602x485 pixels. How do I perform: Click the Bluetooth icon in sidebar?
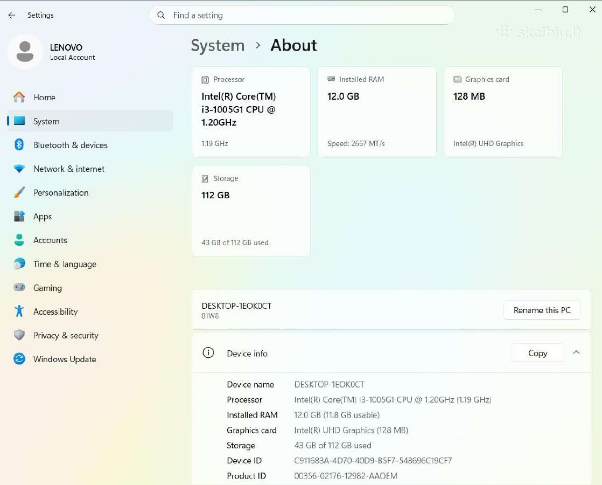coord(19,145)
